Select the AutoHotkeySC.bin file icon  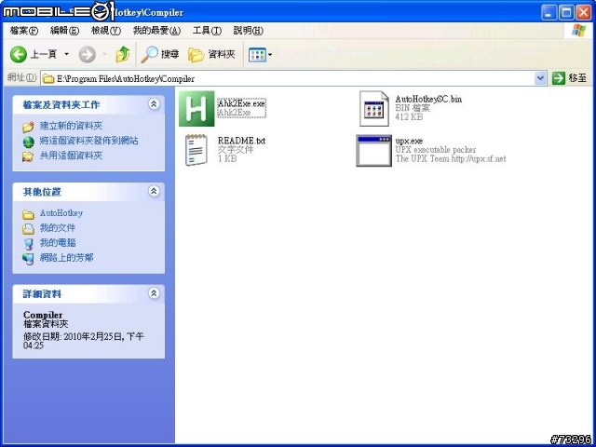tap(374, 109)
